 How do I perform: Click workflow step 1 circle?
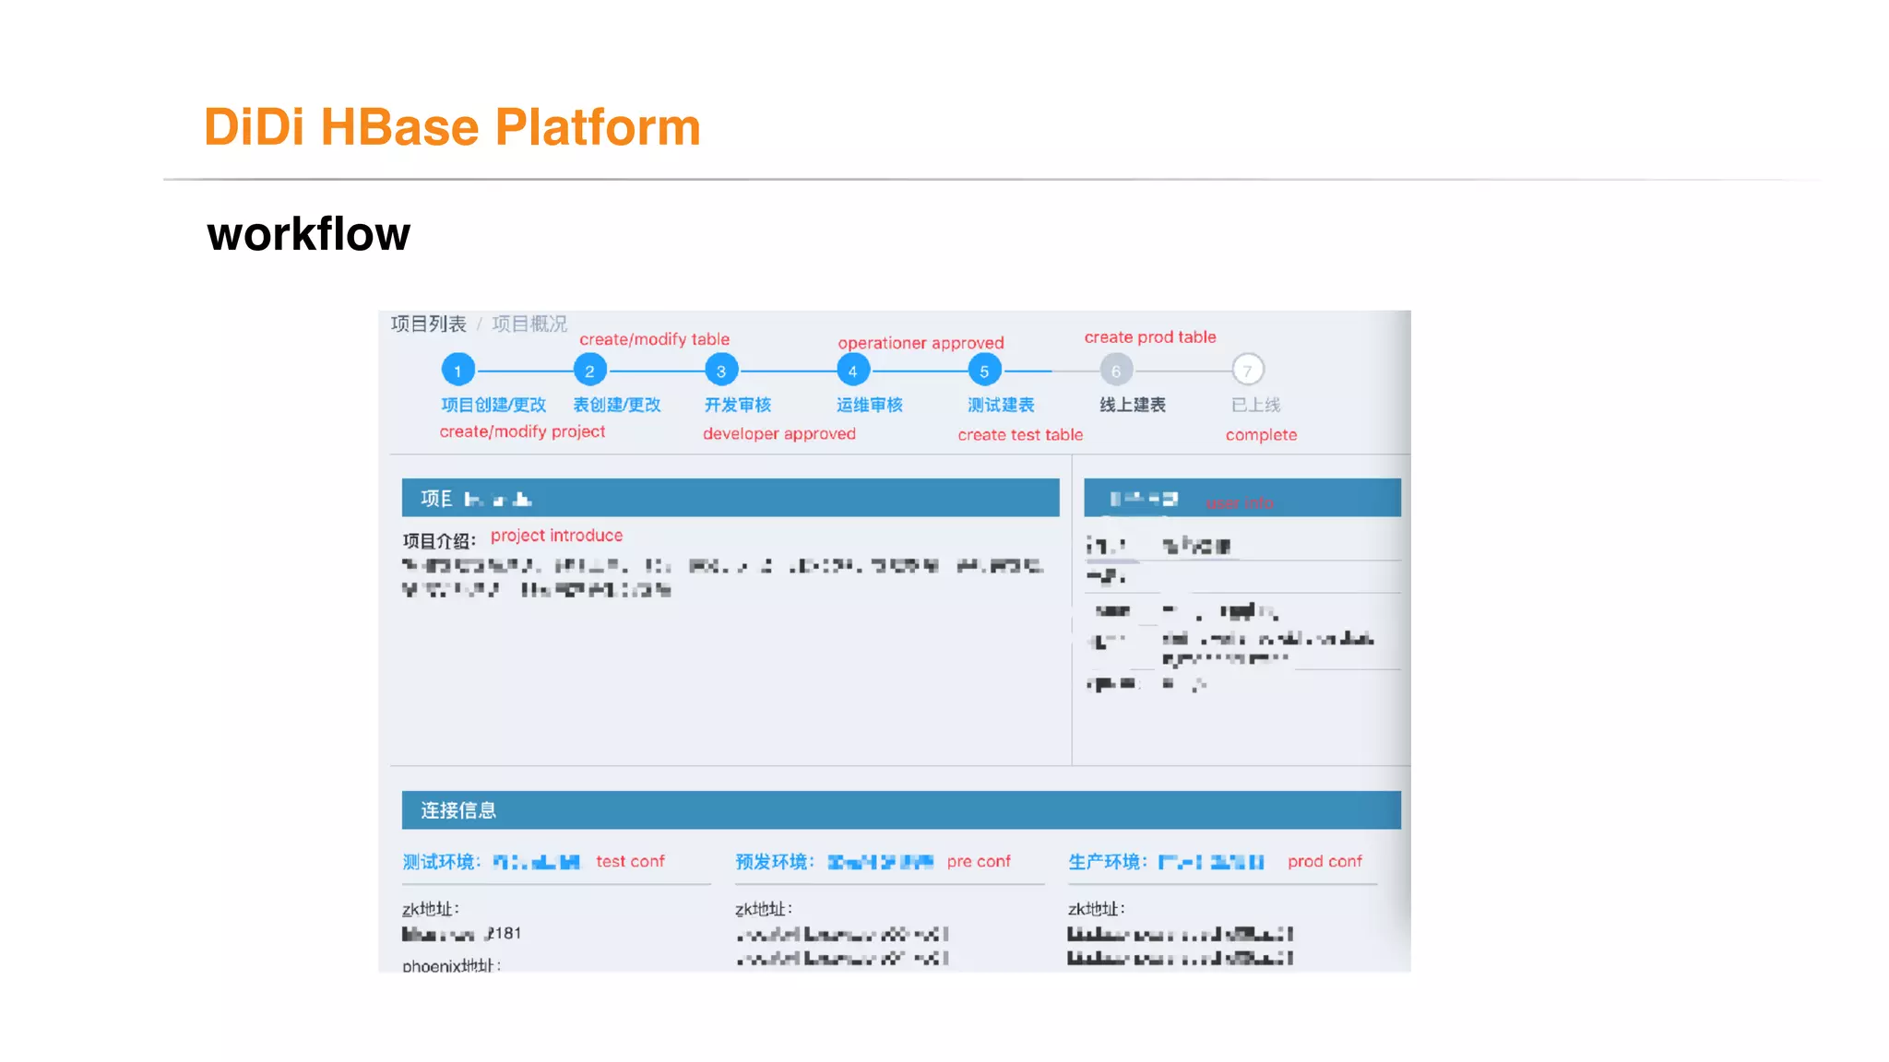pyautogui.click(x=457, y=371)
